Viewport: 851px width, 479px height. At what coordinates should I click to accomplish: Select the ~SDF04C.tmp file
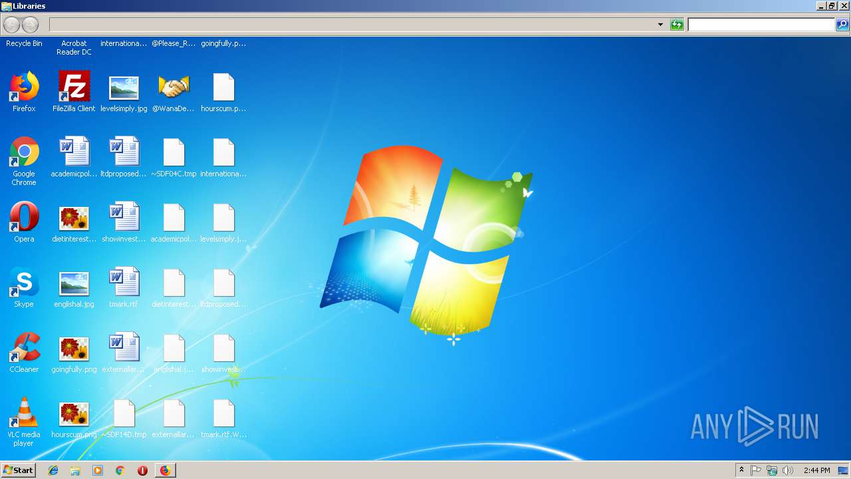174,152
